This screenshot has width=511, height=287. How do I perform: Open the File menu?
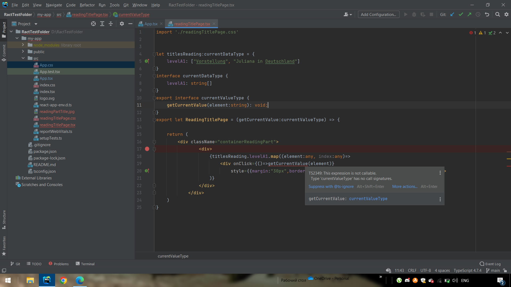pos(15,5)
